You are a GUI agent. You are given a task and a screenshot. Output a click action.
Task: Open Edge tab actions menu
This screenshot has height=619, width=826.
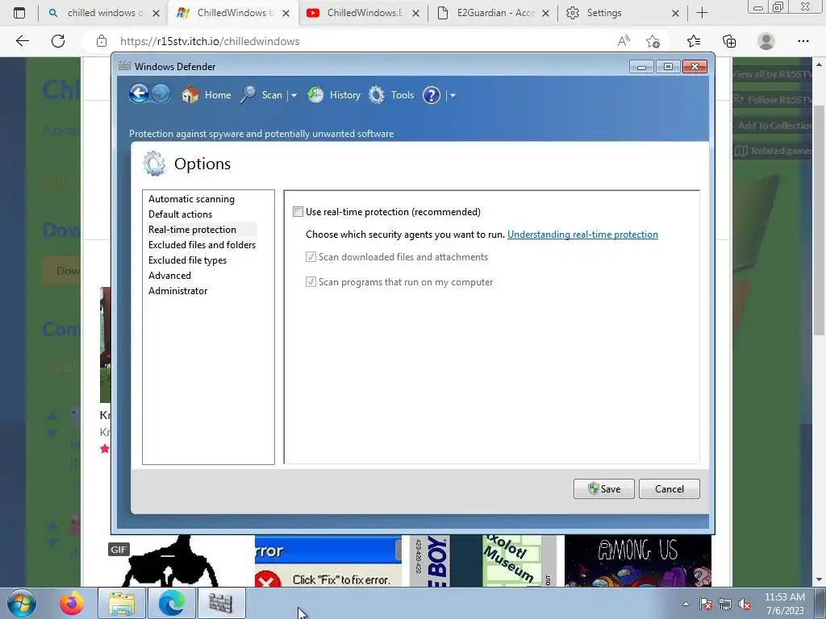[19, 13]
